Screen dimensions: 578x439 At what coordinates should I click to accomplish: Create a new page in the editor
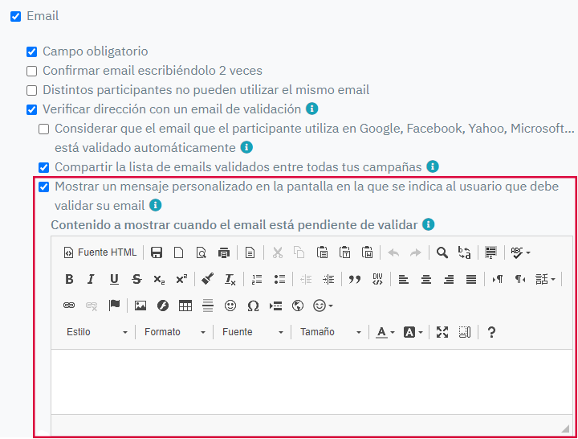(179, 252)
